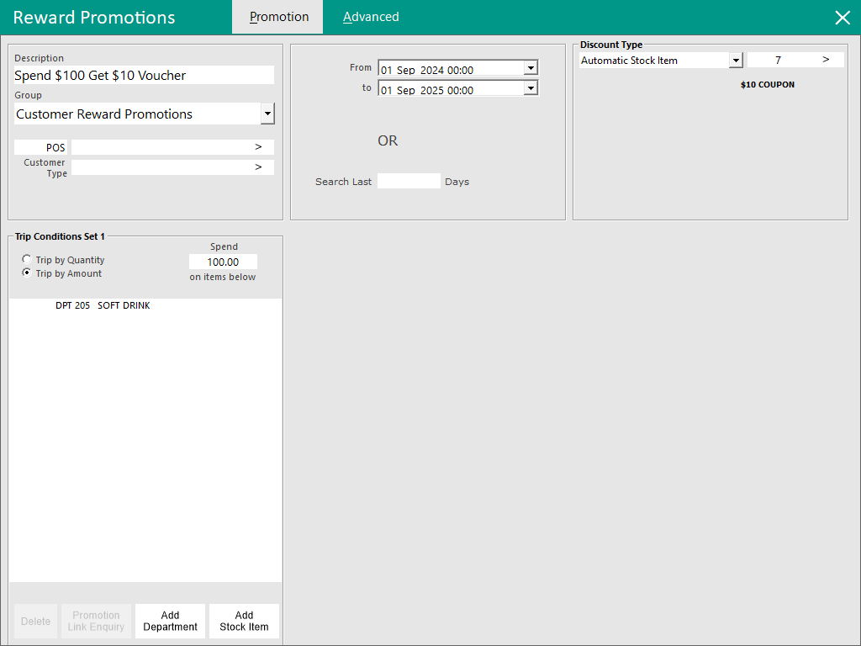Close the Reward Promotions window
The height and width of the screenshot is (646, 861).
tap(842, 18)
